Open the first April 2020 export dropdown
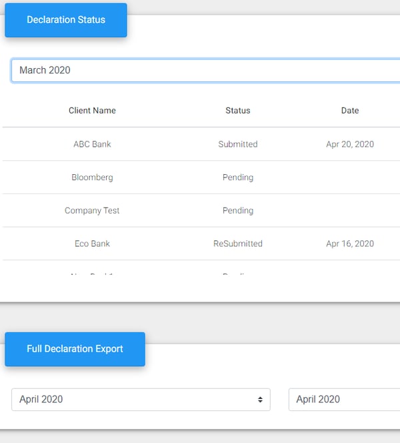The image size is (400, 443). (141, 400)
